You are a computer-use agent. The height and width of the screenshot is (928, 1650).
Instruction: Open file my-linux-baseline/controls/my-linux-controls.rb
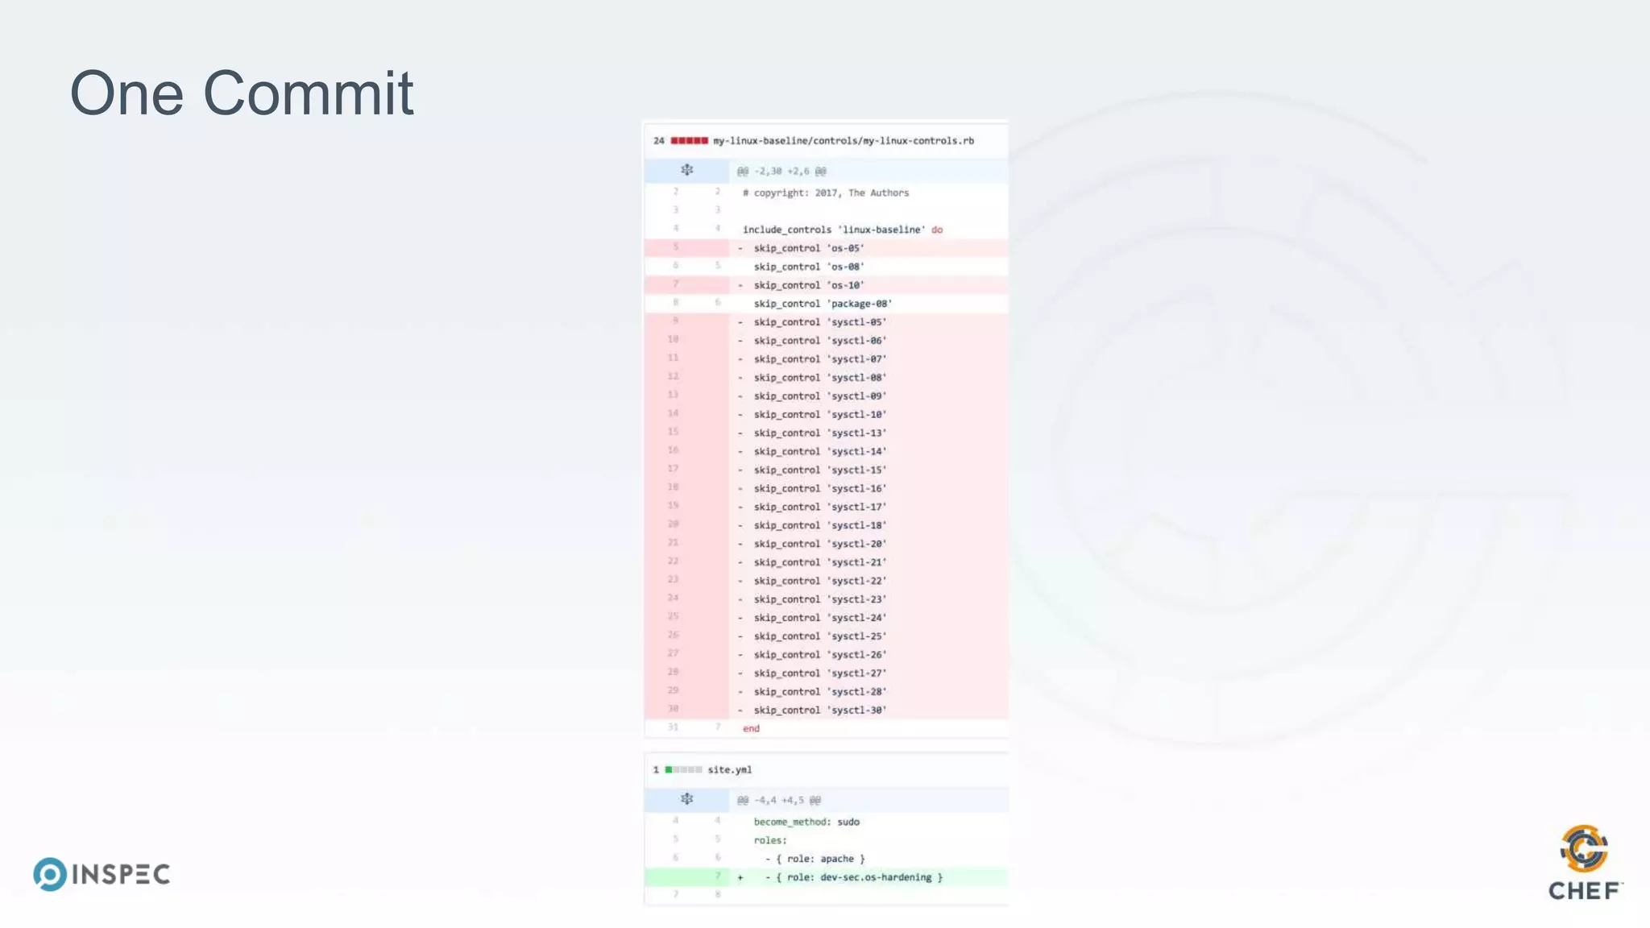point(844,141)
